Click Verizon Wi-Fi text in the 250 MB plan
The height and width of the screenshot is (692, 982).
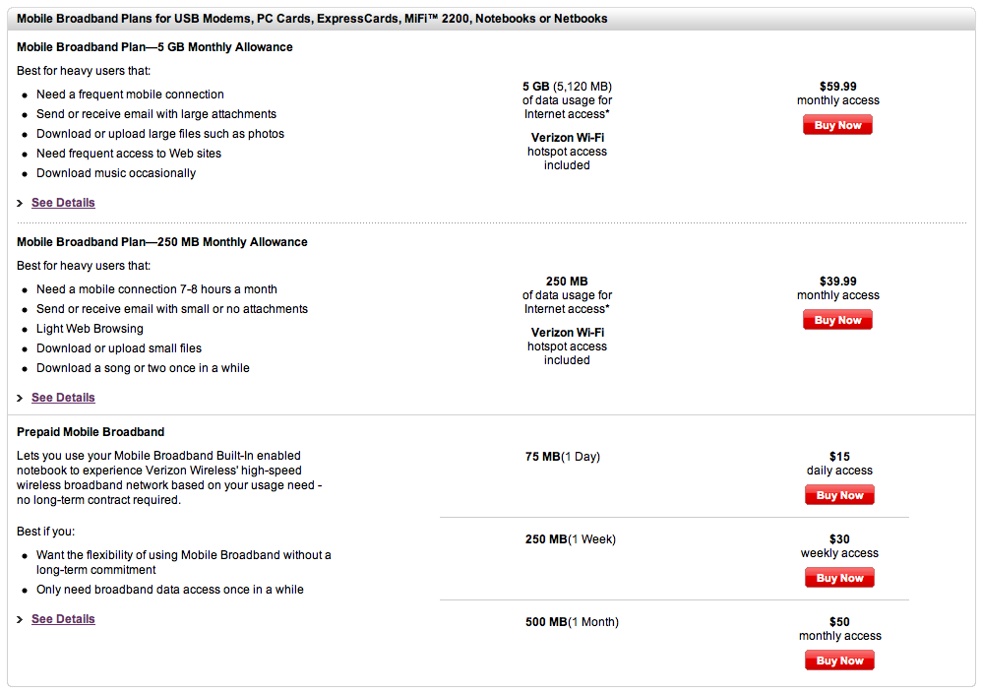pos(567,333)
